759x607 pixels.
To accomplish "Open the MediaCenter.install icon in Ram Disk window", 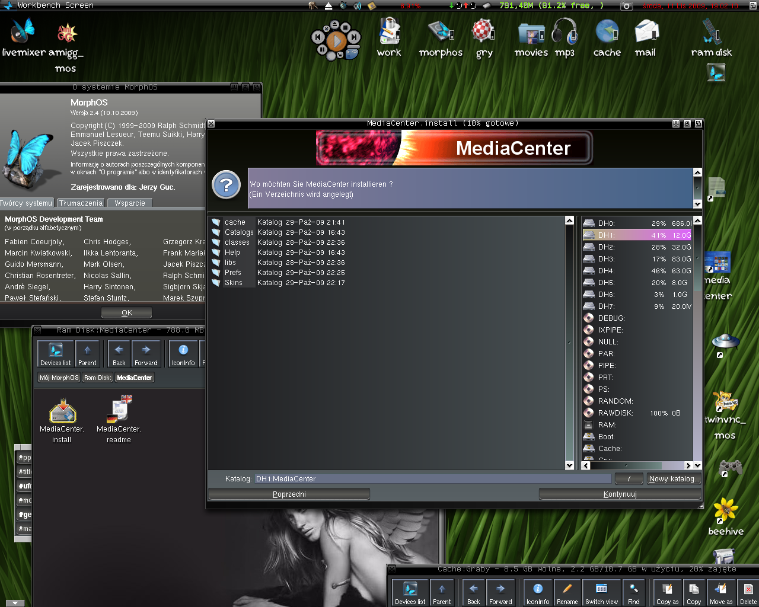I will pyautogui.click(x=62, y=420).
